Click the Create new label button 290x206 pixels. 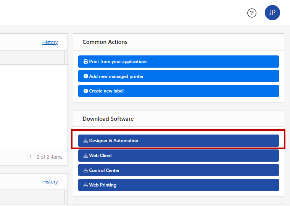179,91
